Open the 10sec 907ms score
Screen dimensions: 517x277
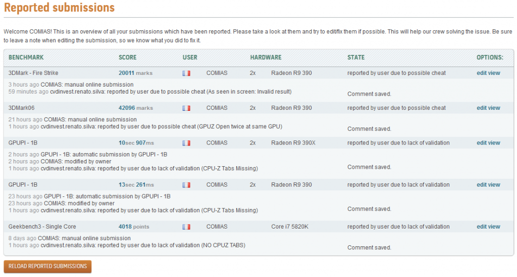(136, 143)
